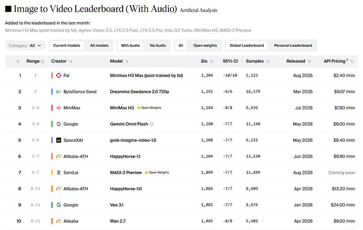This screenshot has height=230, width=363.
Task: Open Veo 3.1 model entry
Action: tap(117, 205)
